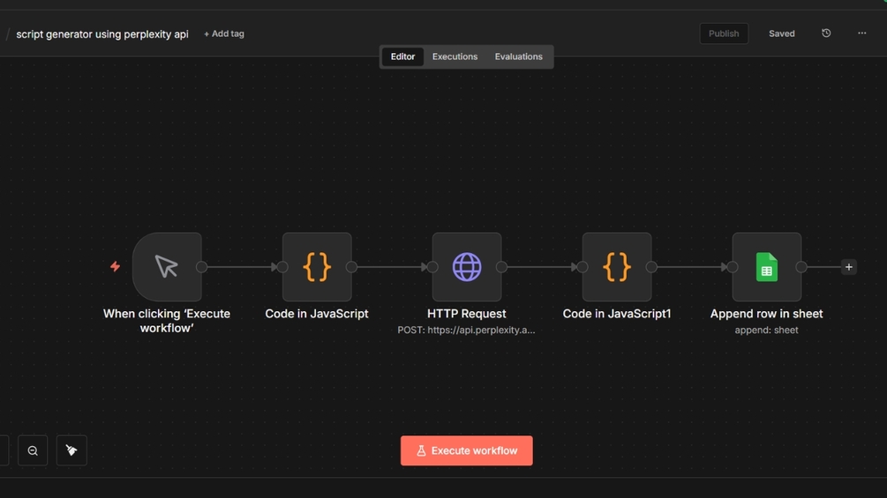Open the first Code in JavaScript node

click(317, 266)
